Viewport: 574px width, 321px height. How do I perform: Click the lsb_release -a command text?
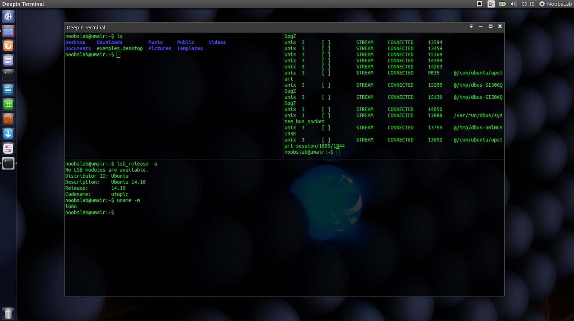click(137, 164)
